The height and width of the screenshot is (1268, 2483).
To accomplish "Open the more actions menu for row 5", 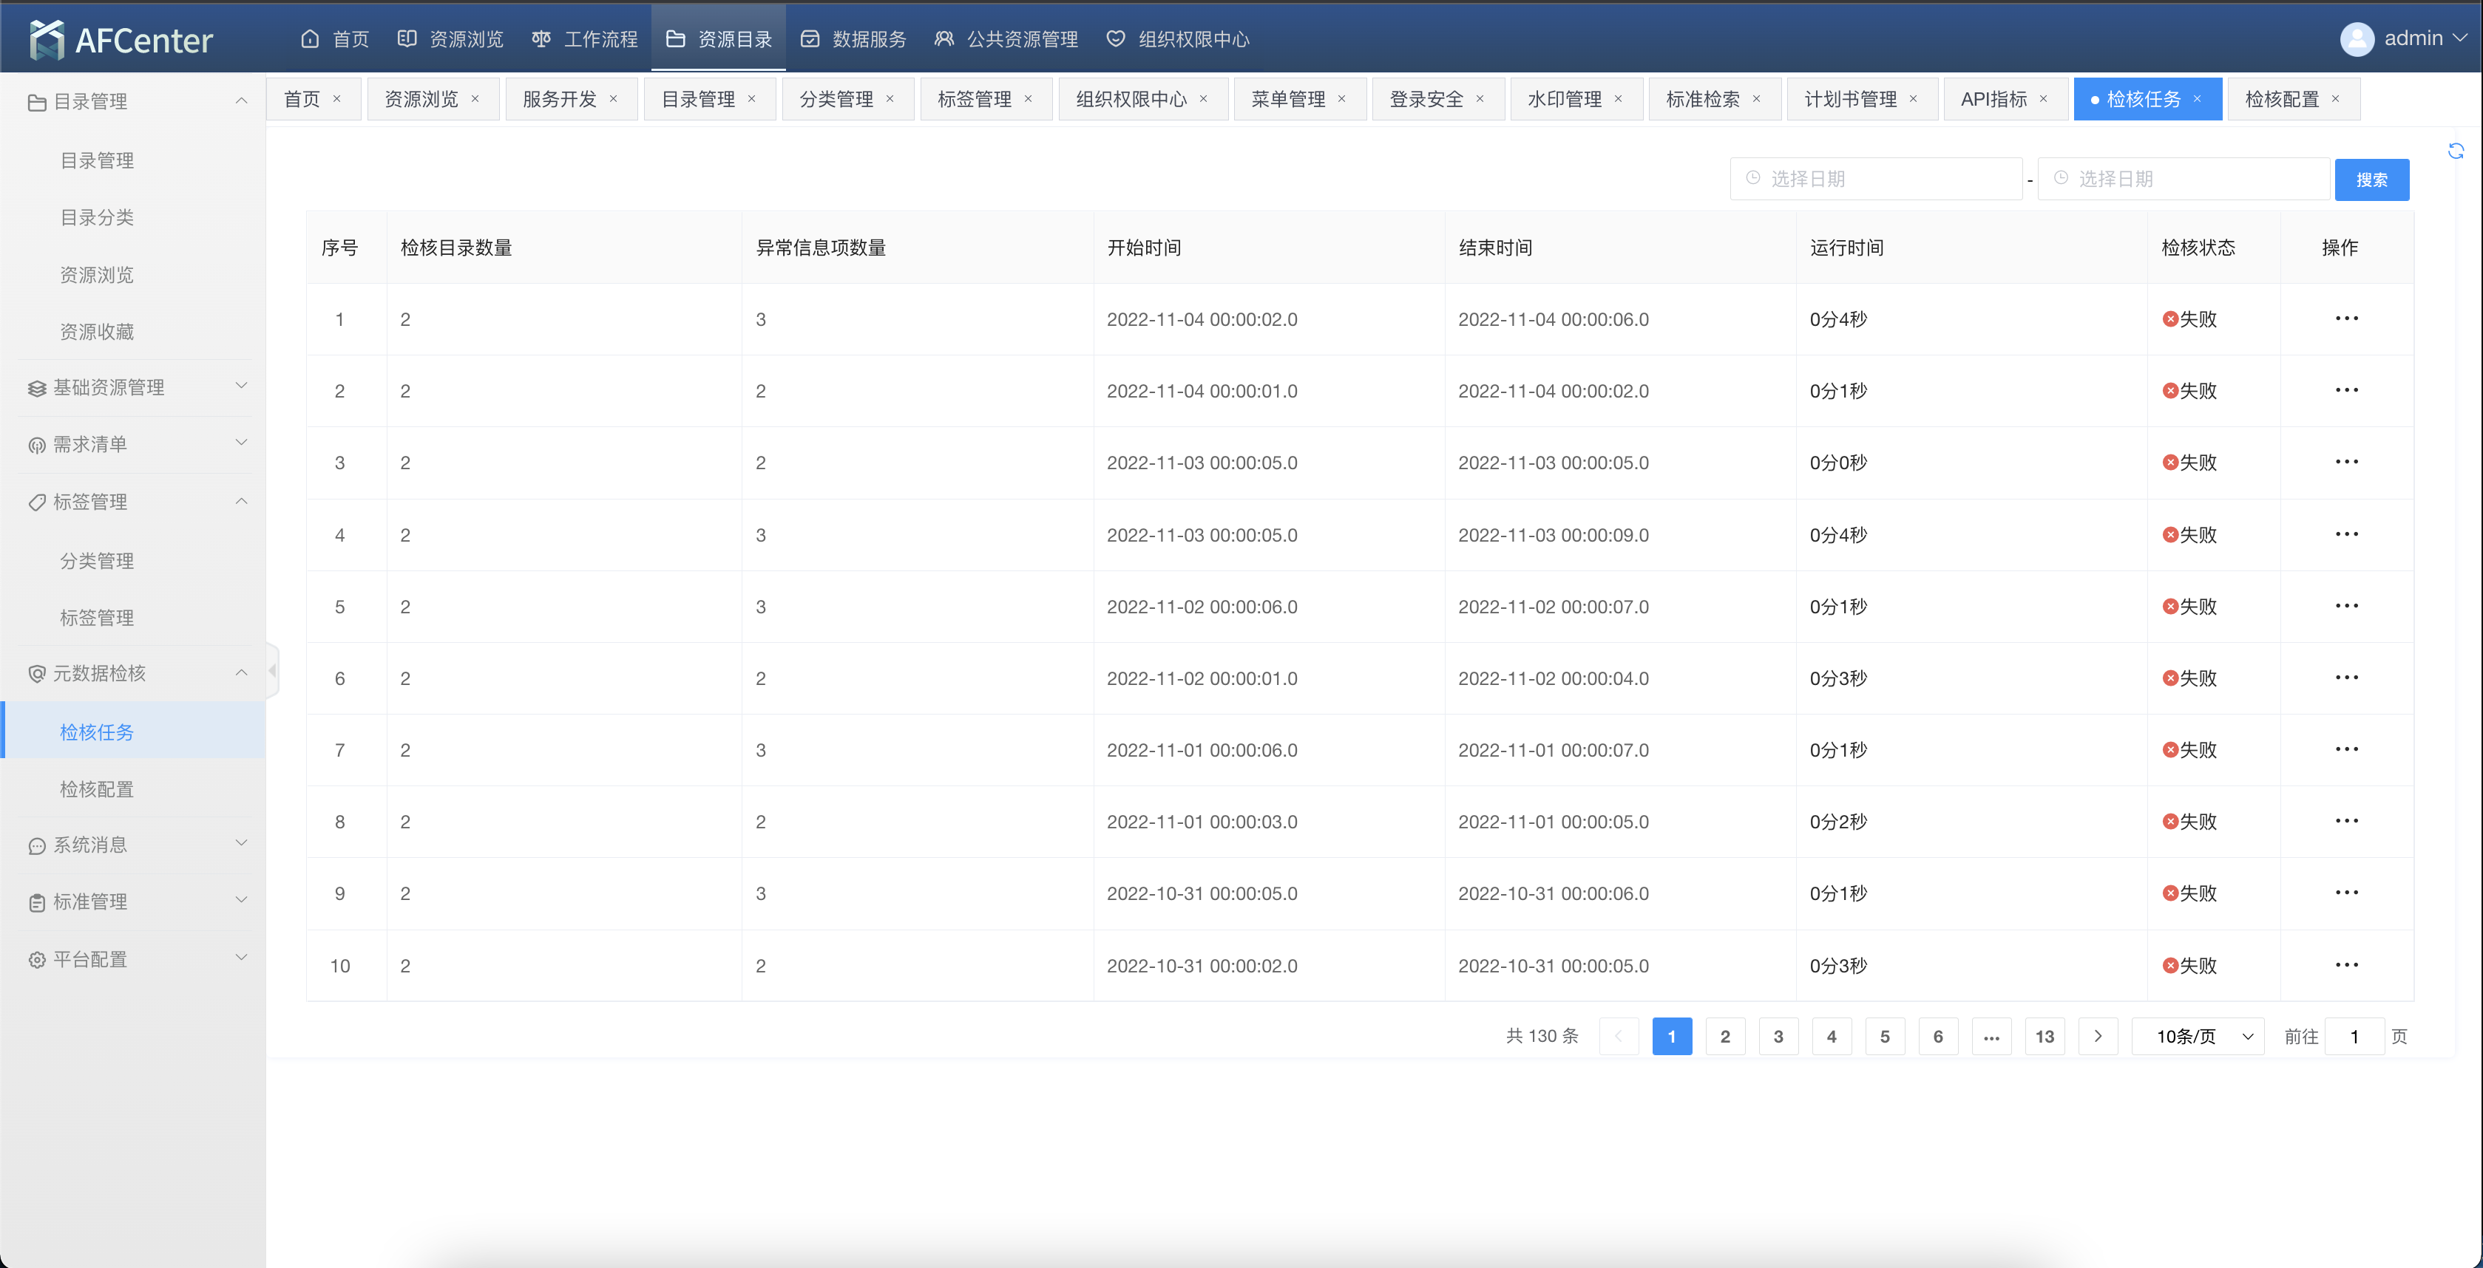I will click(x=2345, y=606).
